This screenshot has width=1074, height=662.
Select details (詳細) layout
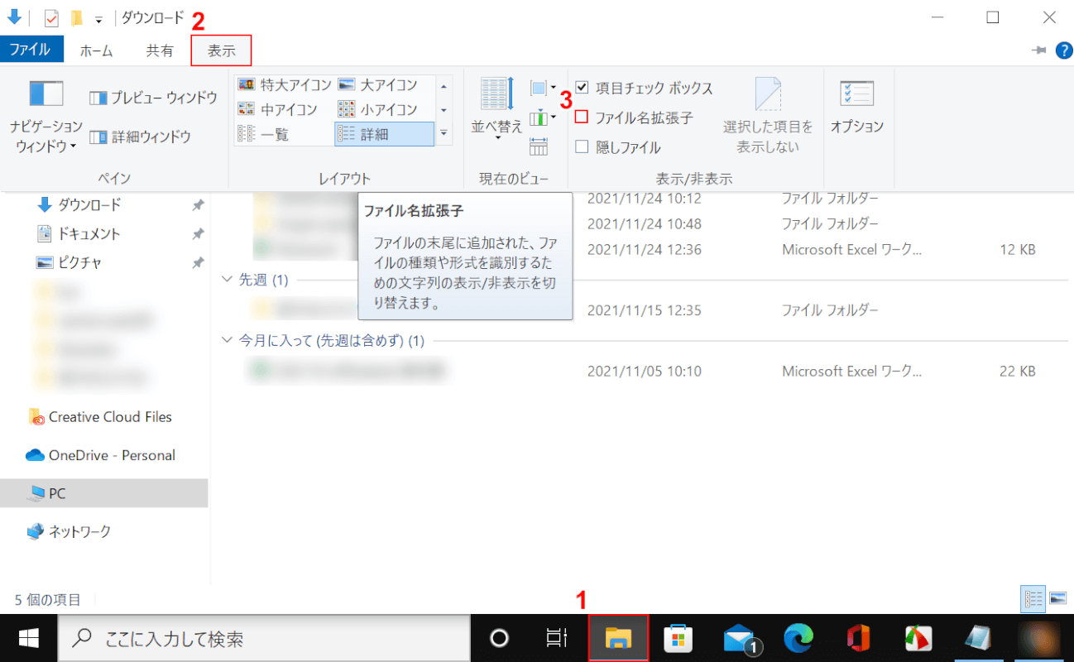point(384,134)
